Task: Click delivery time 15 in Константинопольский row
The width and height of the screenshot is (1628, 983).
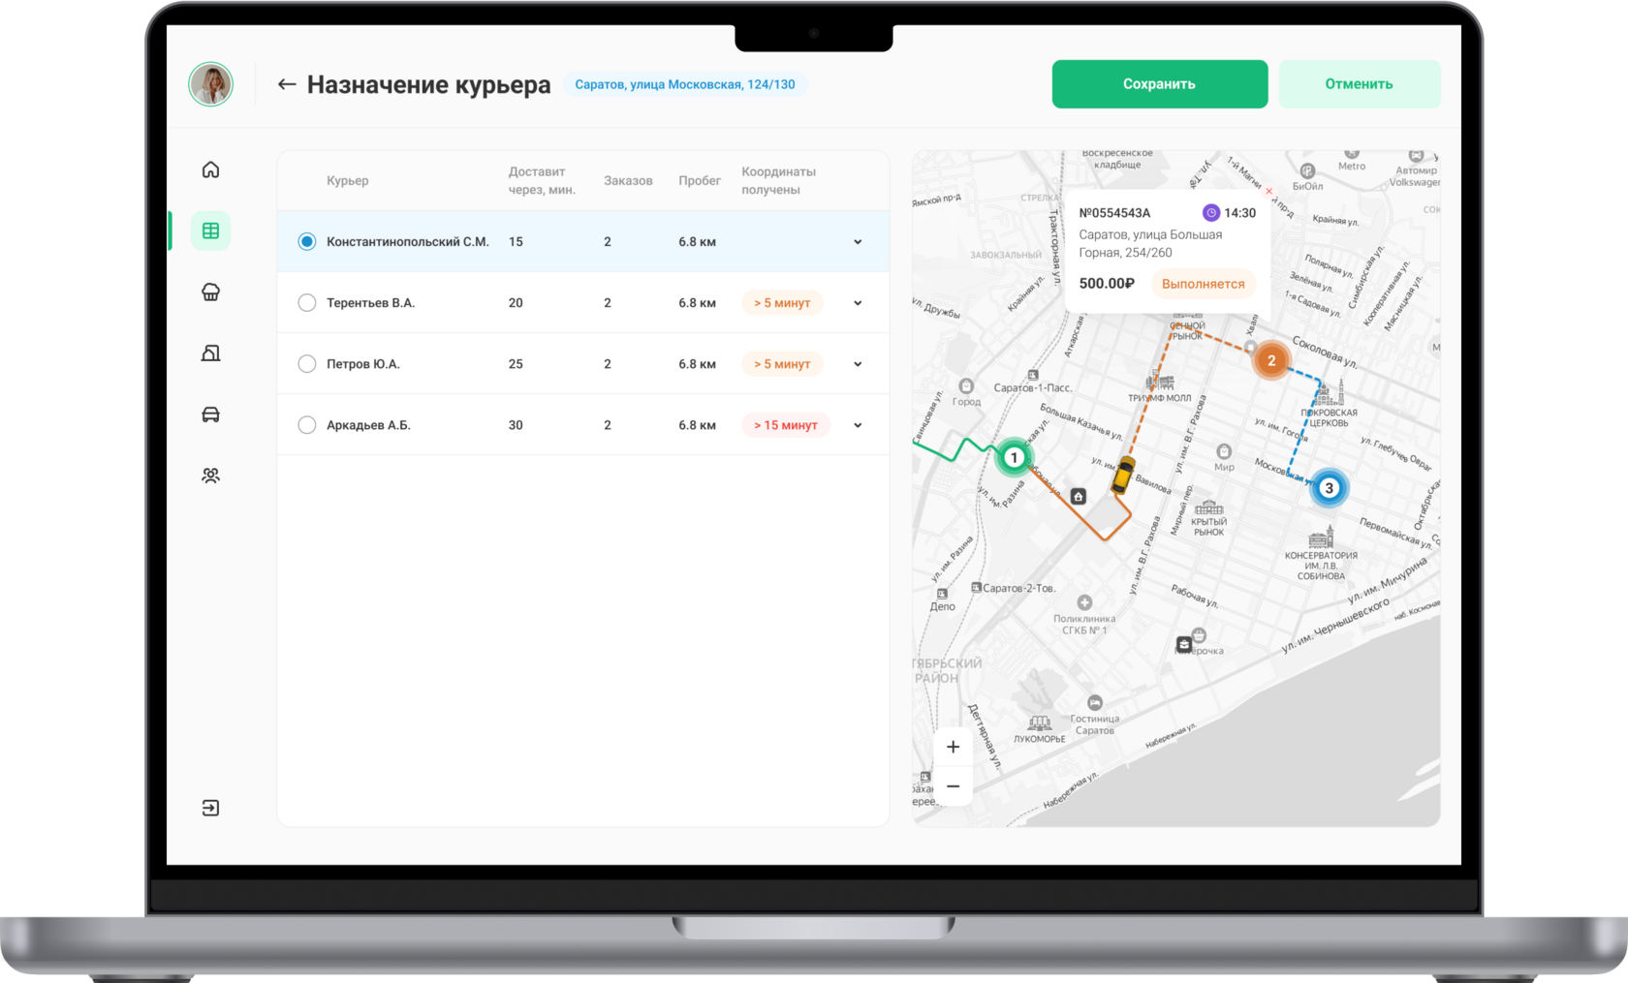Action: tap(516, 242)
